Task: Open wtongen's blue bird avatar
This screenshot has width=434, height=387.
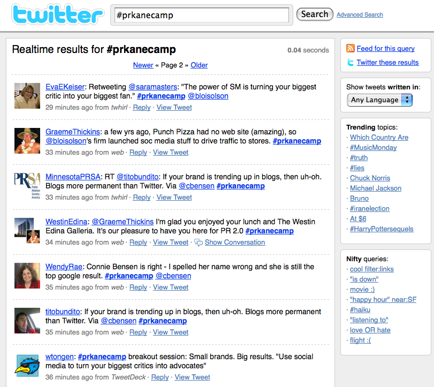Action: coord(27,366)
